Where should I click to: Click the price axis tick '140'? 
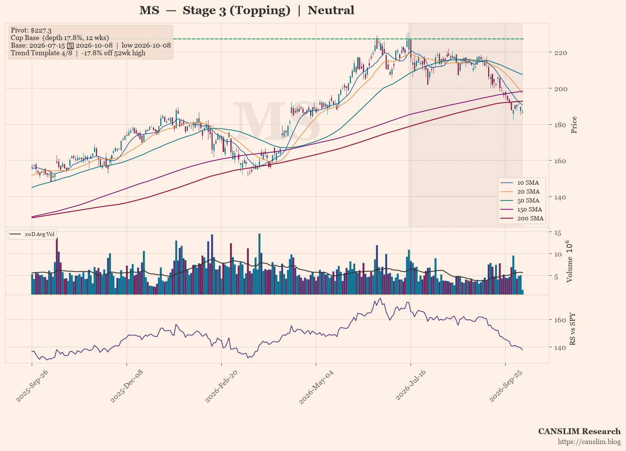coord(561,197)
